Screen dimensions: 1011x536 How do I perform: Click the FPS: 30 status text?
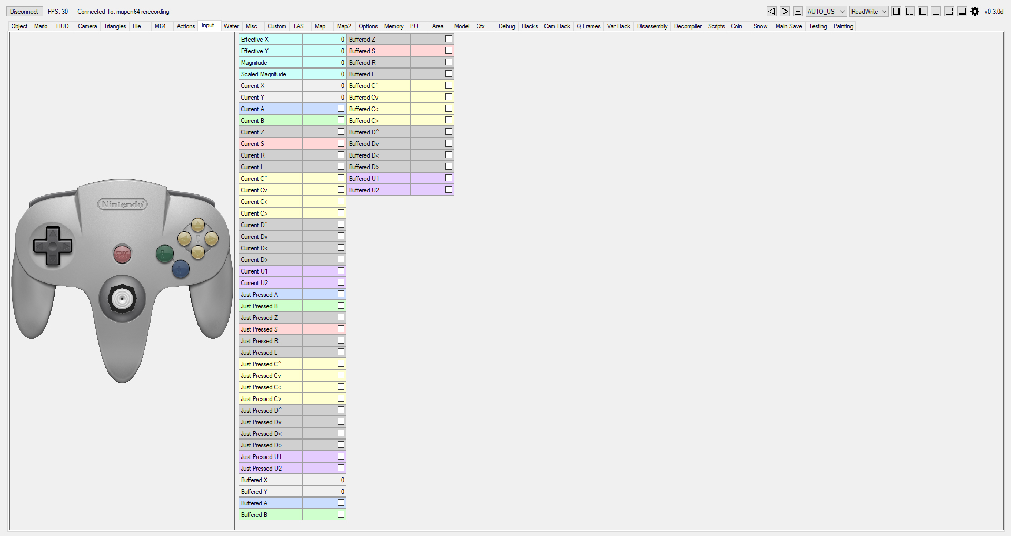[58, 12]
